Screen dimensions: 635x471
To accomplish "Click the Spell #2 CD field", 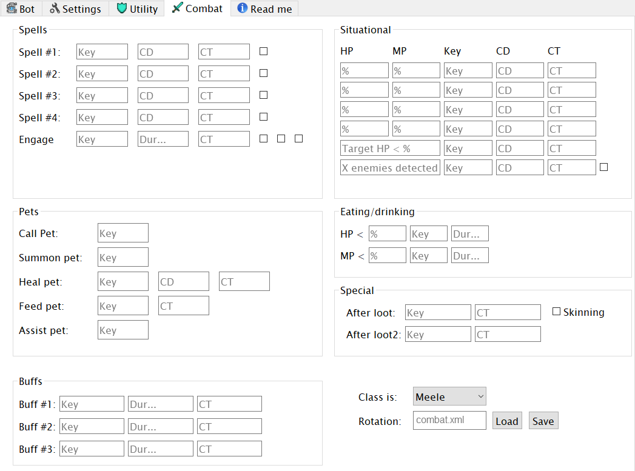I will pos(163,73).
